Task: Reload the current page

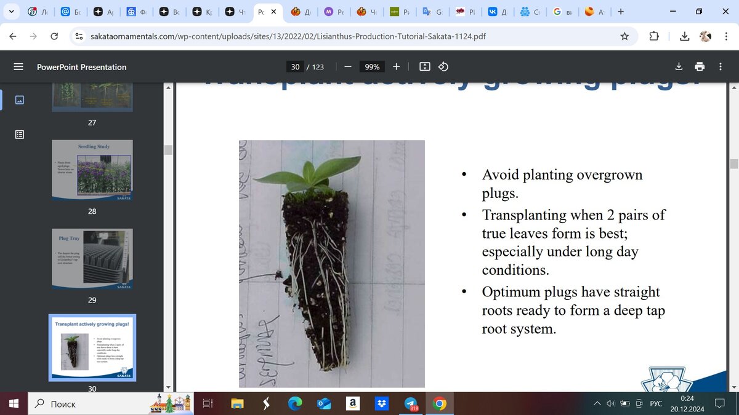Action: (54, 36)
